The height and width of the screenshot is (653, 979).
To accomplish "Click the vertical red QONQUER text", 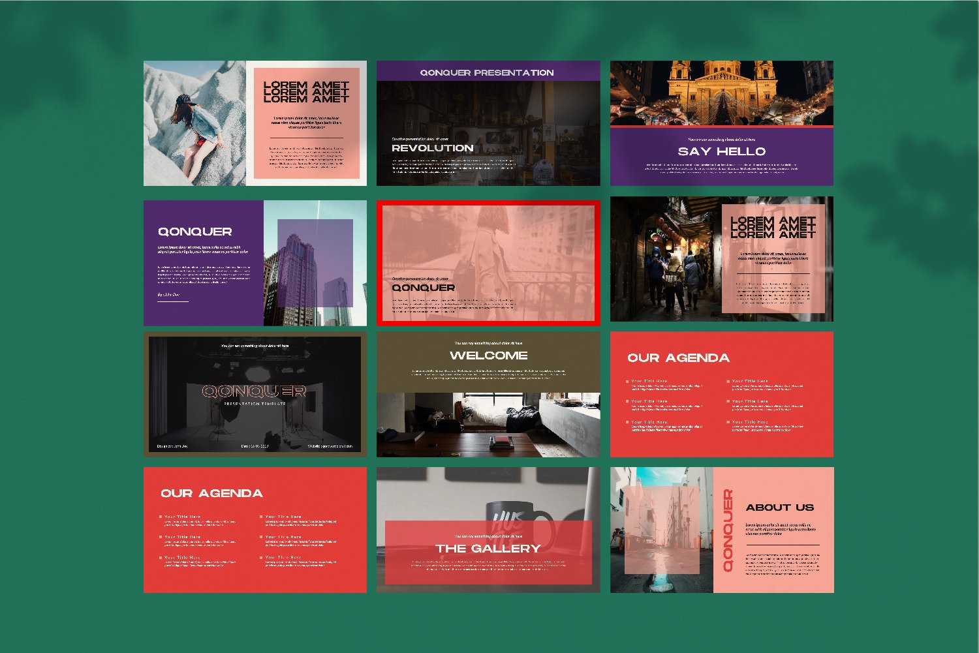I will click(728, 530).
